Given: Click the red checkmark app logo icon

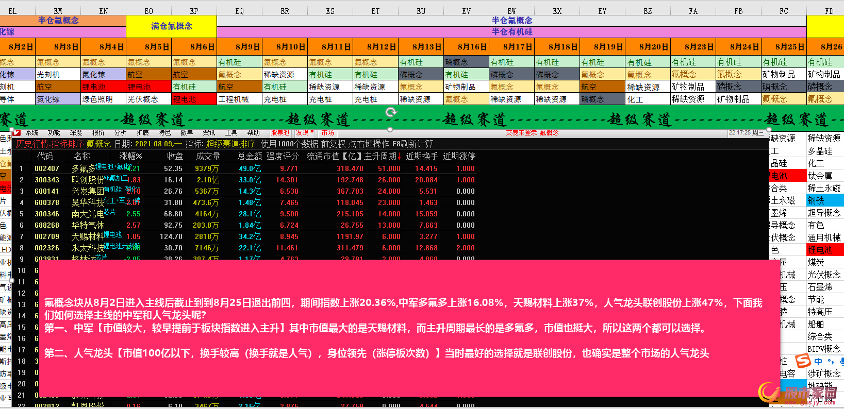Looking at the screenshot, I should coord(17,133).
